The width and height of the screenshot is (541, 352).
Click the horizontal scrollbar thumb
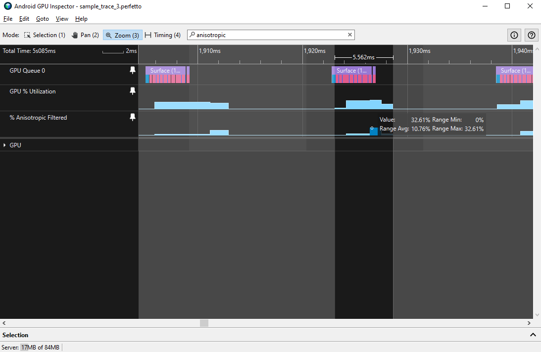pyautogui.click(x=204, y=323)
